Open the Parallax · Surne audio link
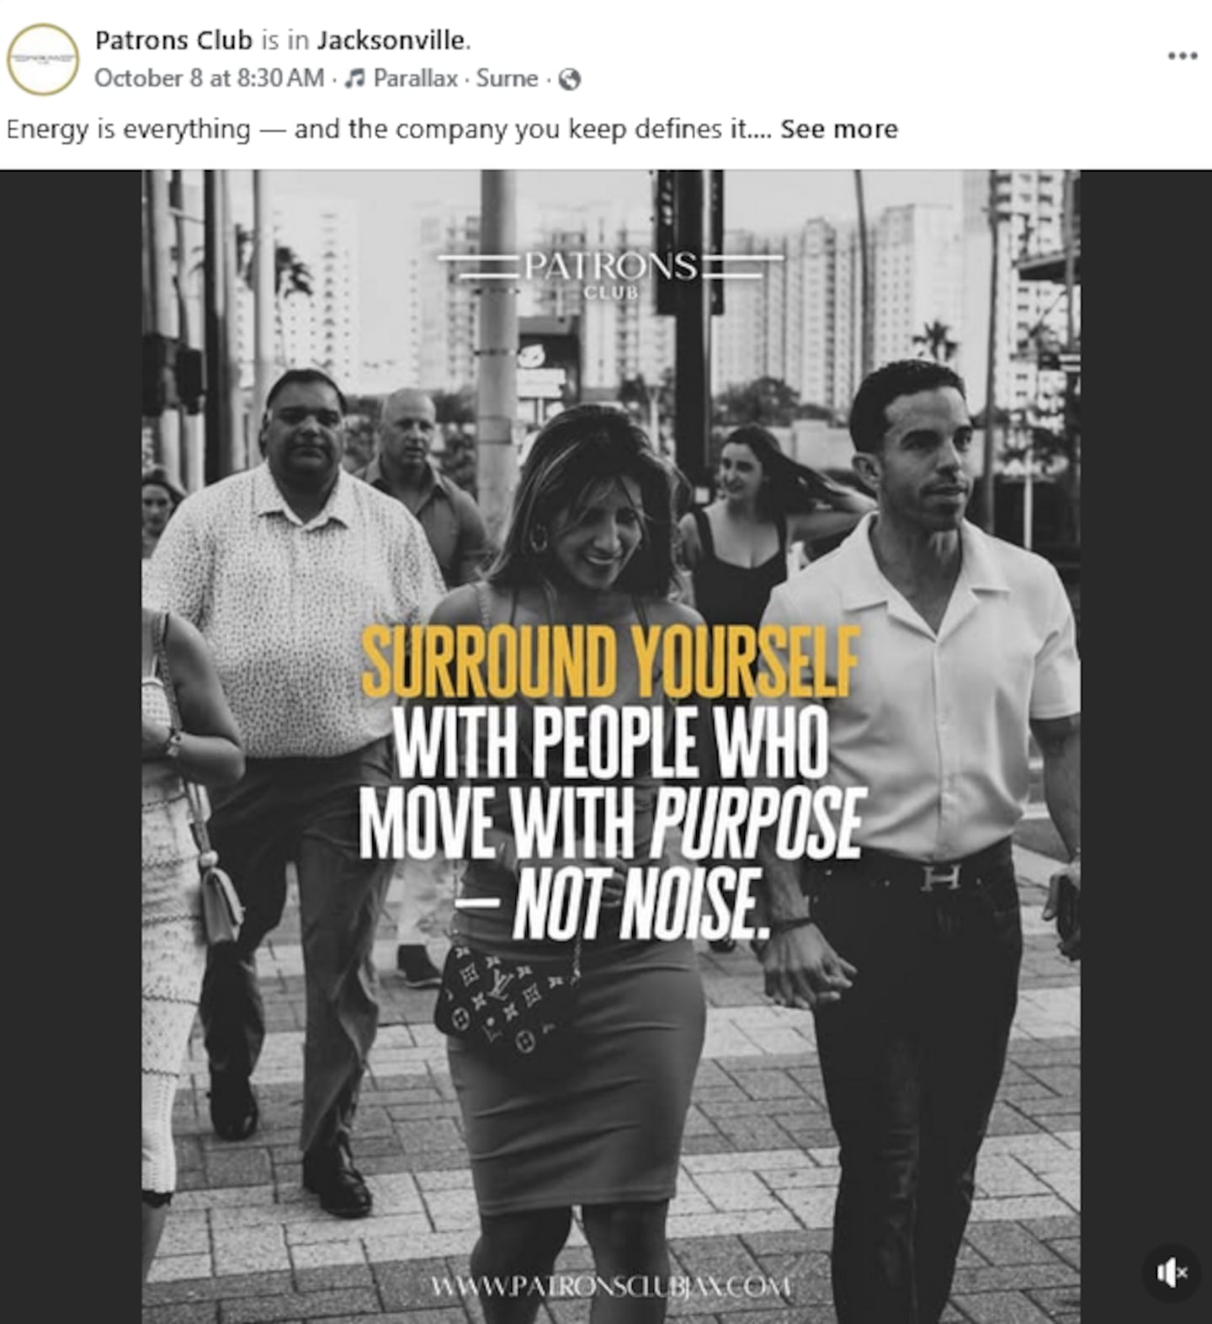Image resolution: width=1212 pixels, height=1324 pixels. 455,78
